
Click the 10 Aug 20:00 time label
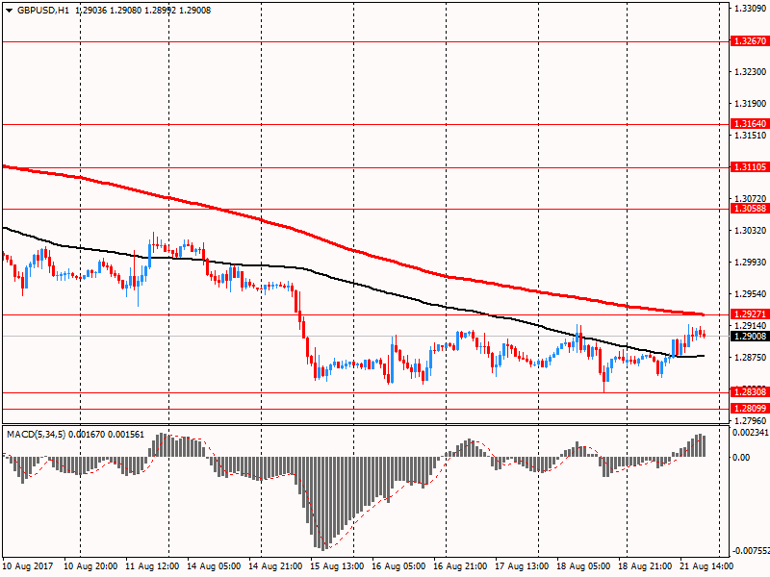click(90, 566)
